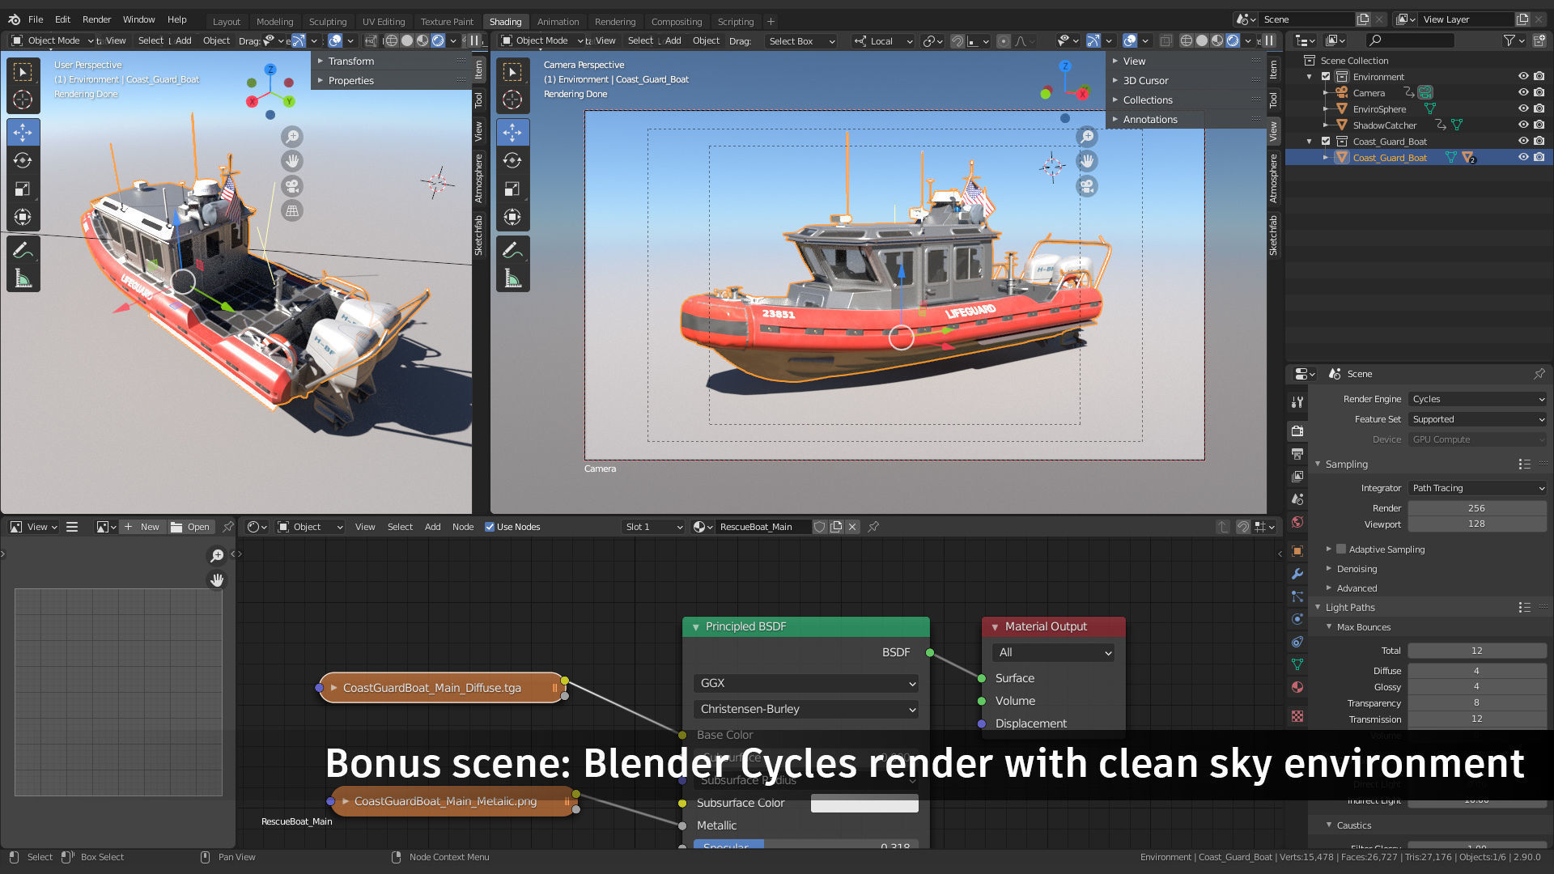The height and width of the screenshot is (874, 1554).
Task: Select the Move tool in the left viewport toolbar
Action: (x=23, y=132)
